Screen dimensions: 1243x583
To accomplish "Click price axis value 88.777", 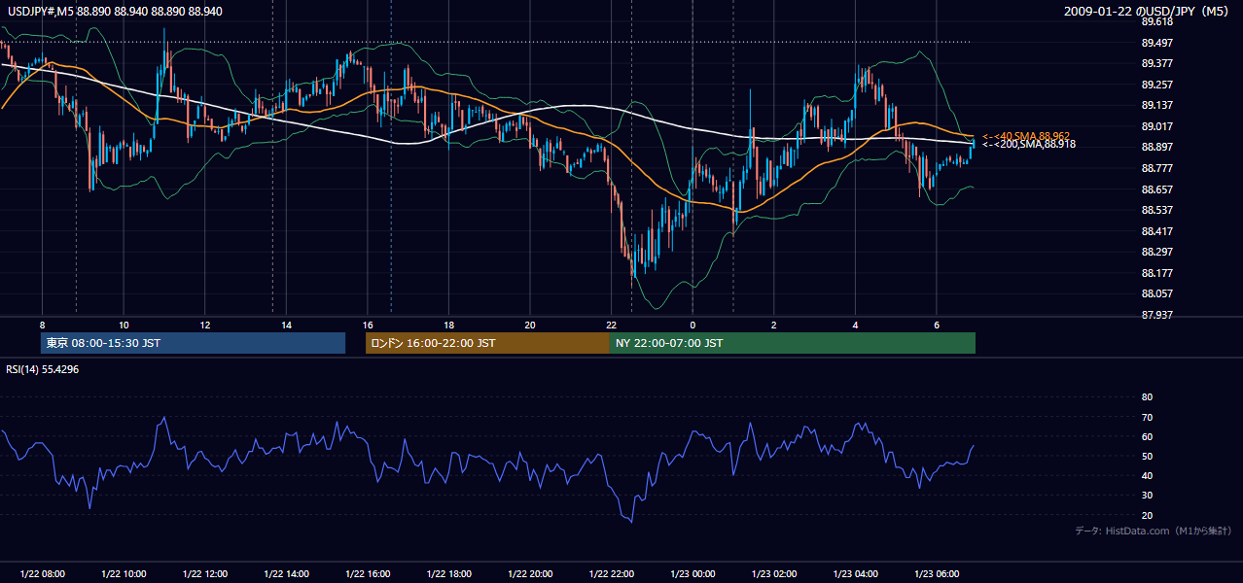I will pos(1156,168).
